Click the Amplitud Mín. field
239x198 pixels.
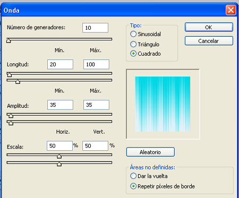point(60,105)
